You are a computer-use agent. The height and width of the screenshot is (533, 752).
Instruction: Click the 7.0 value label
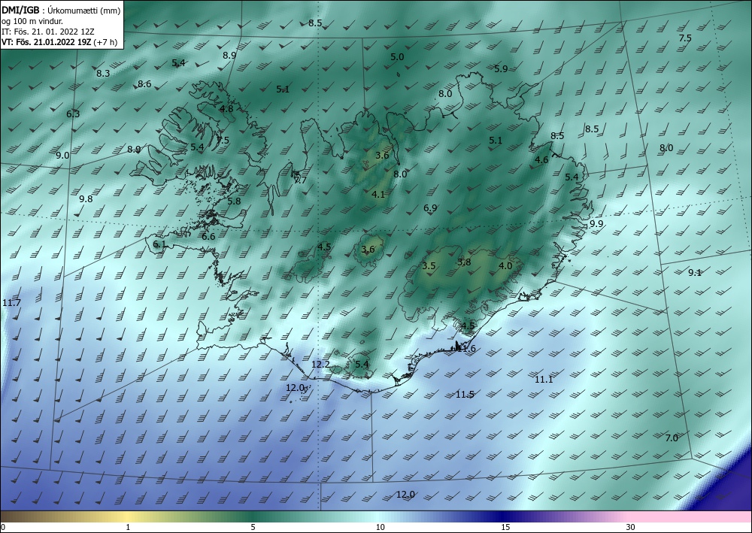(x=672, y=438)
